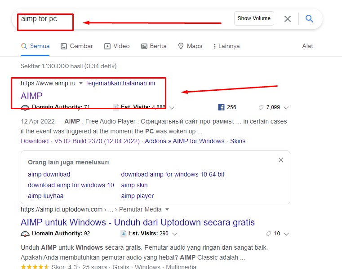Viewport: 342px width, 269px height.
Task: Close the 'Orang lain juga menelusuri' box
Action: [281, 160]
